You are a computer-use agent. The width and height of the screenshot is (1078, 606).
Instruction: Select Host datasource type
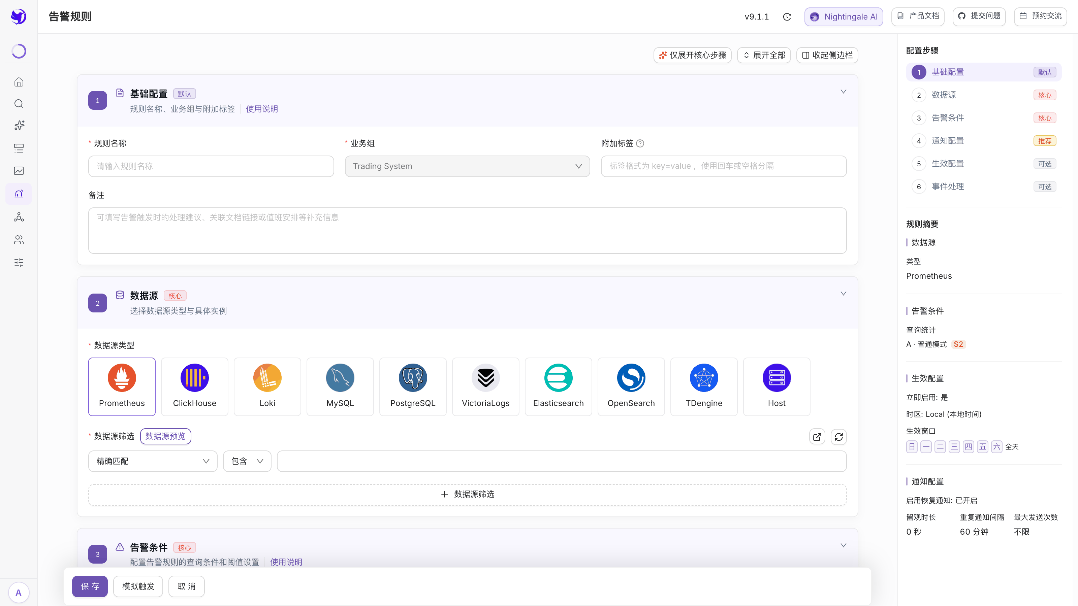click(x=777, y=387)
